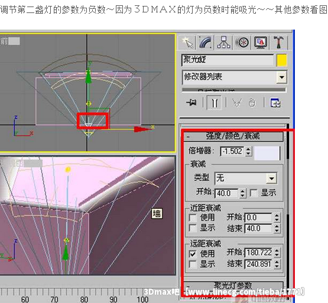Click 远距衰减 开始 field 180.722
328x303 pixels.
click(x=258, y=253)
